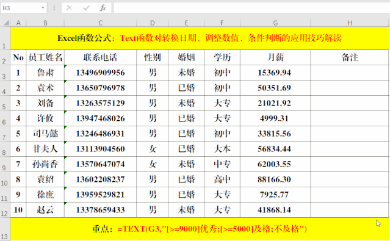Select the empty 备注 cell for 赵云
The image size is (390, 241).
click(x=350, y=210)
